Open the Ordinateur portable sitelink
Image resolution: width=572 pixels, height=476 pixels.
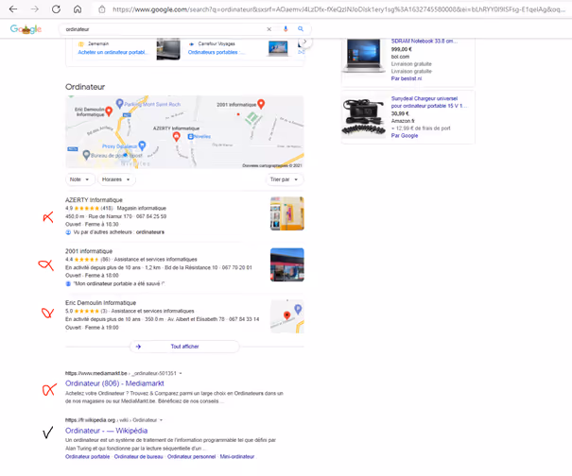pyautogui.click(x=88, y=457)
